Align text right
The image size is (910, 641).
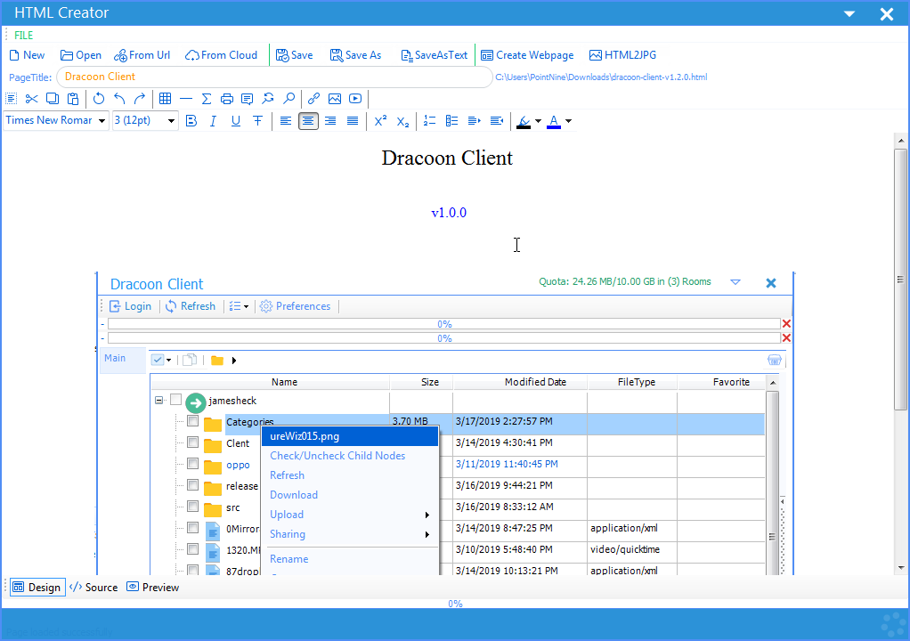click(330, 121)
